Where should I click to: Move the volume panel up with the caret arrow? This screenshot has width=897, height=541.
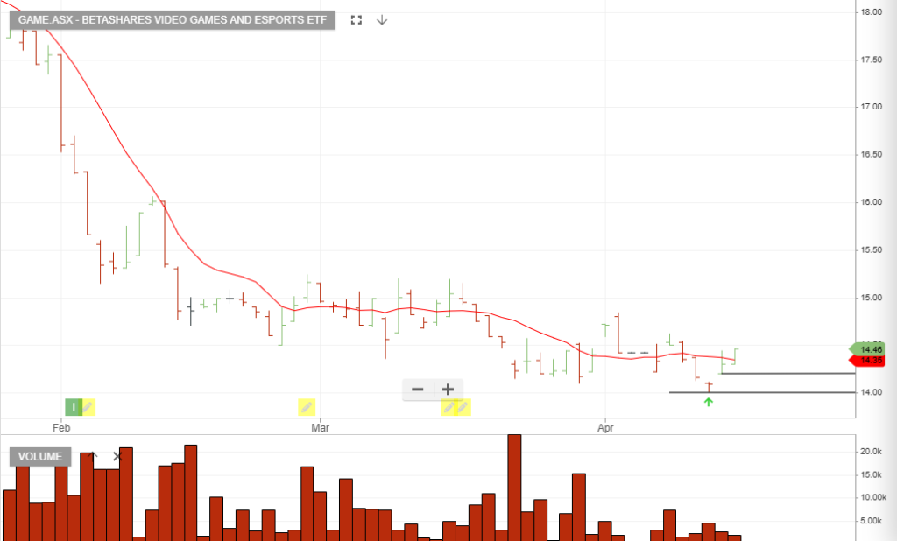click(95, 456)
